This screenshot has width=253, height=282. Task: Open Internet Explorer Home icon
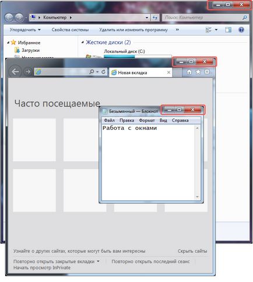click(189, 72)
